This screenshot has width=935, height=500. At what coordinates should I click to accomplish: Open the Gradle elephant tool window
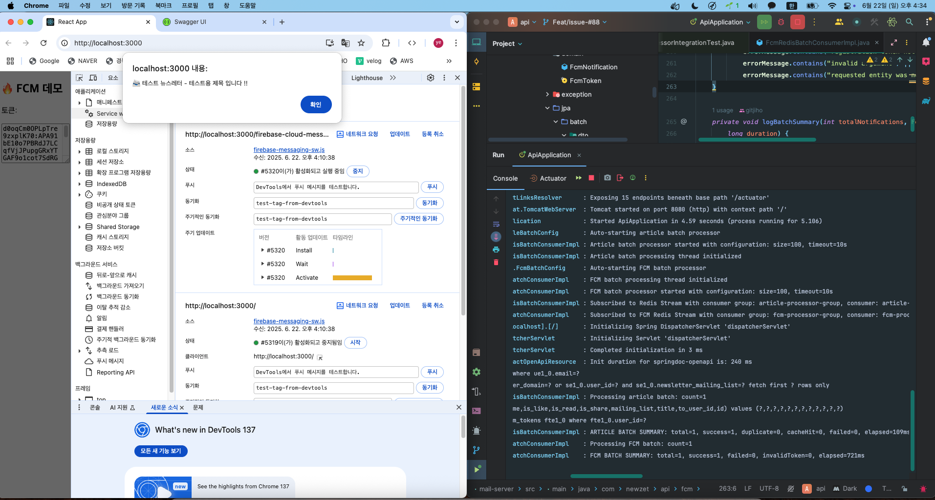(926, 101)
